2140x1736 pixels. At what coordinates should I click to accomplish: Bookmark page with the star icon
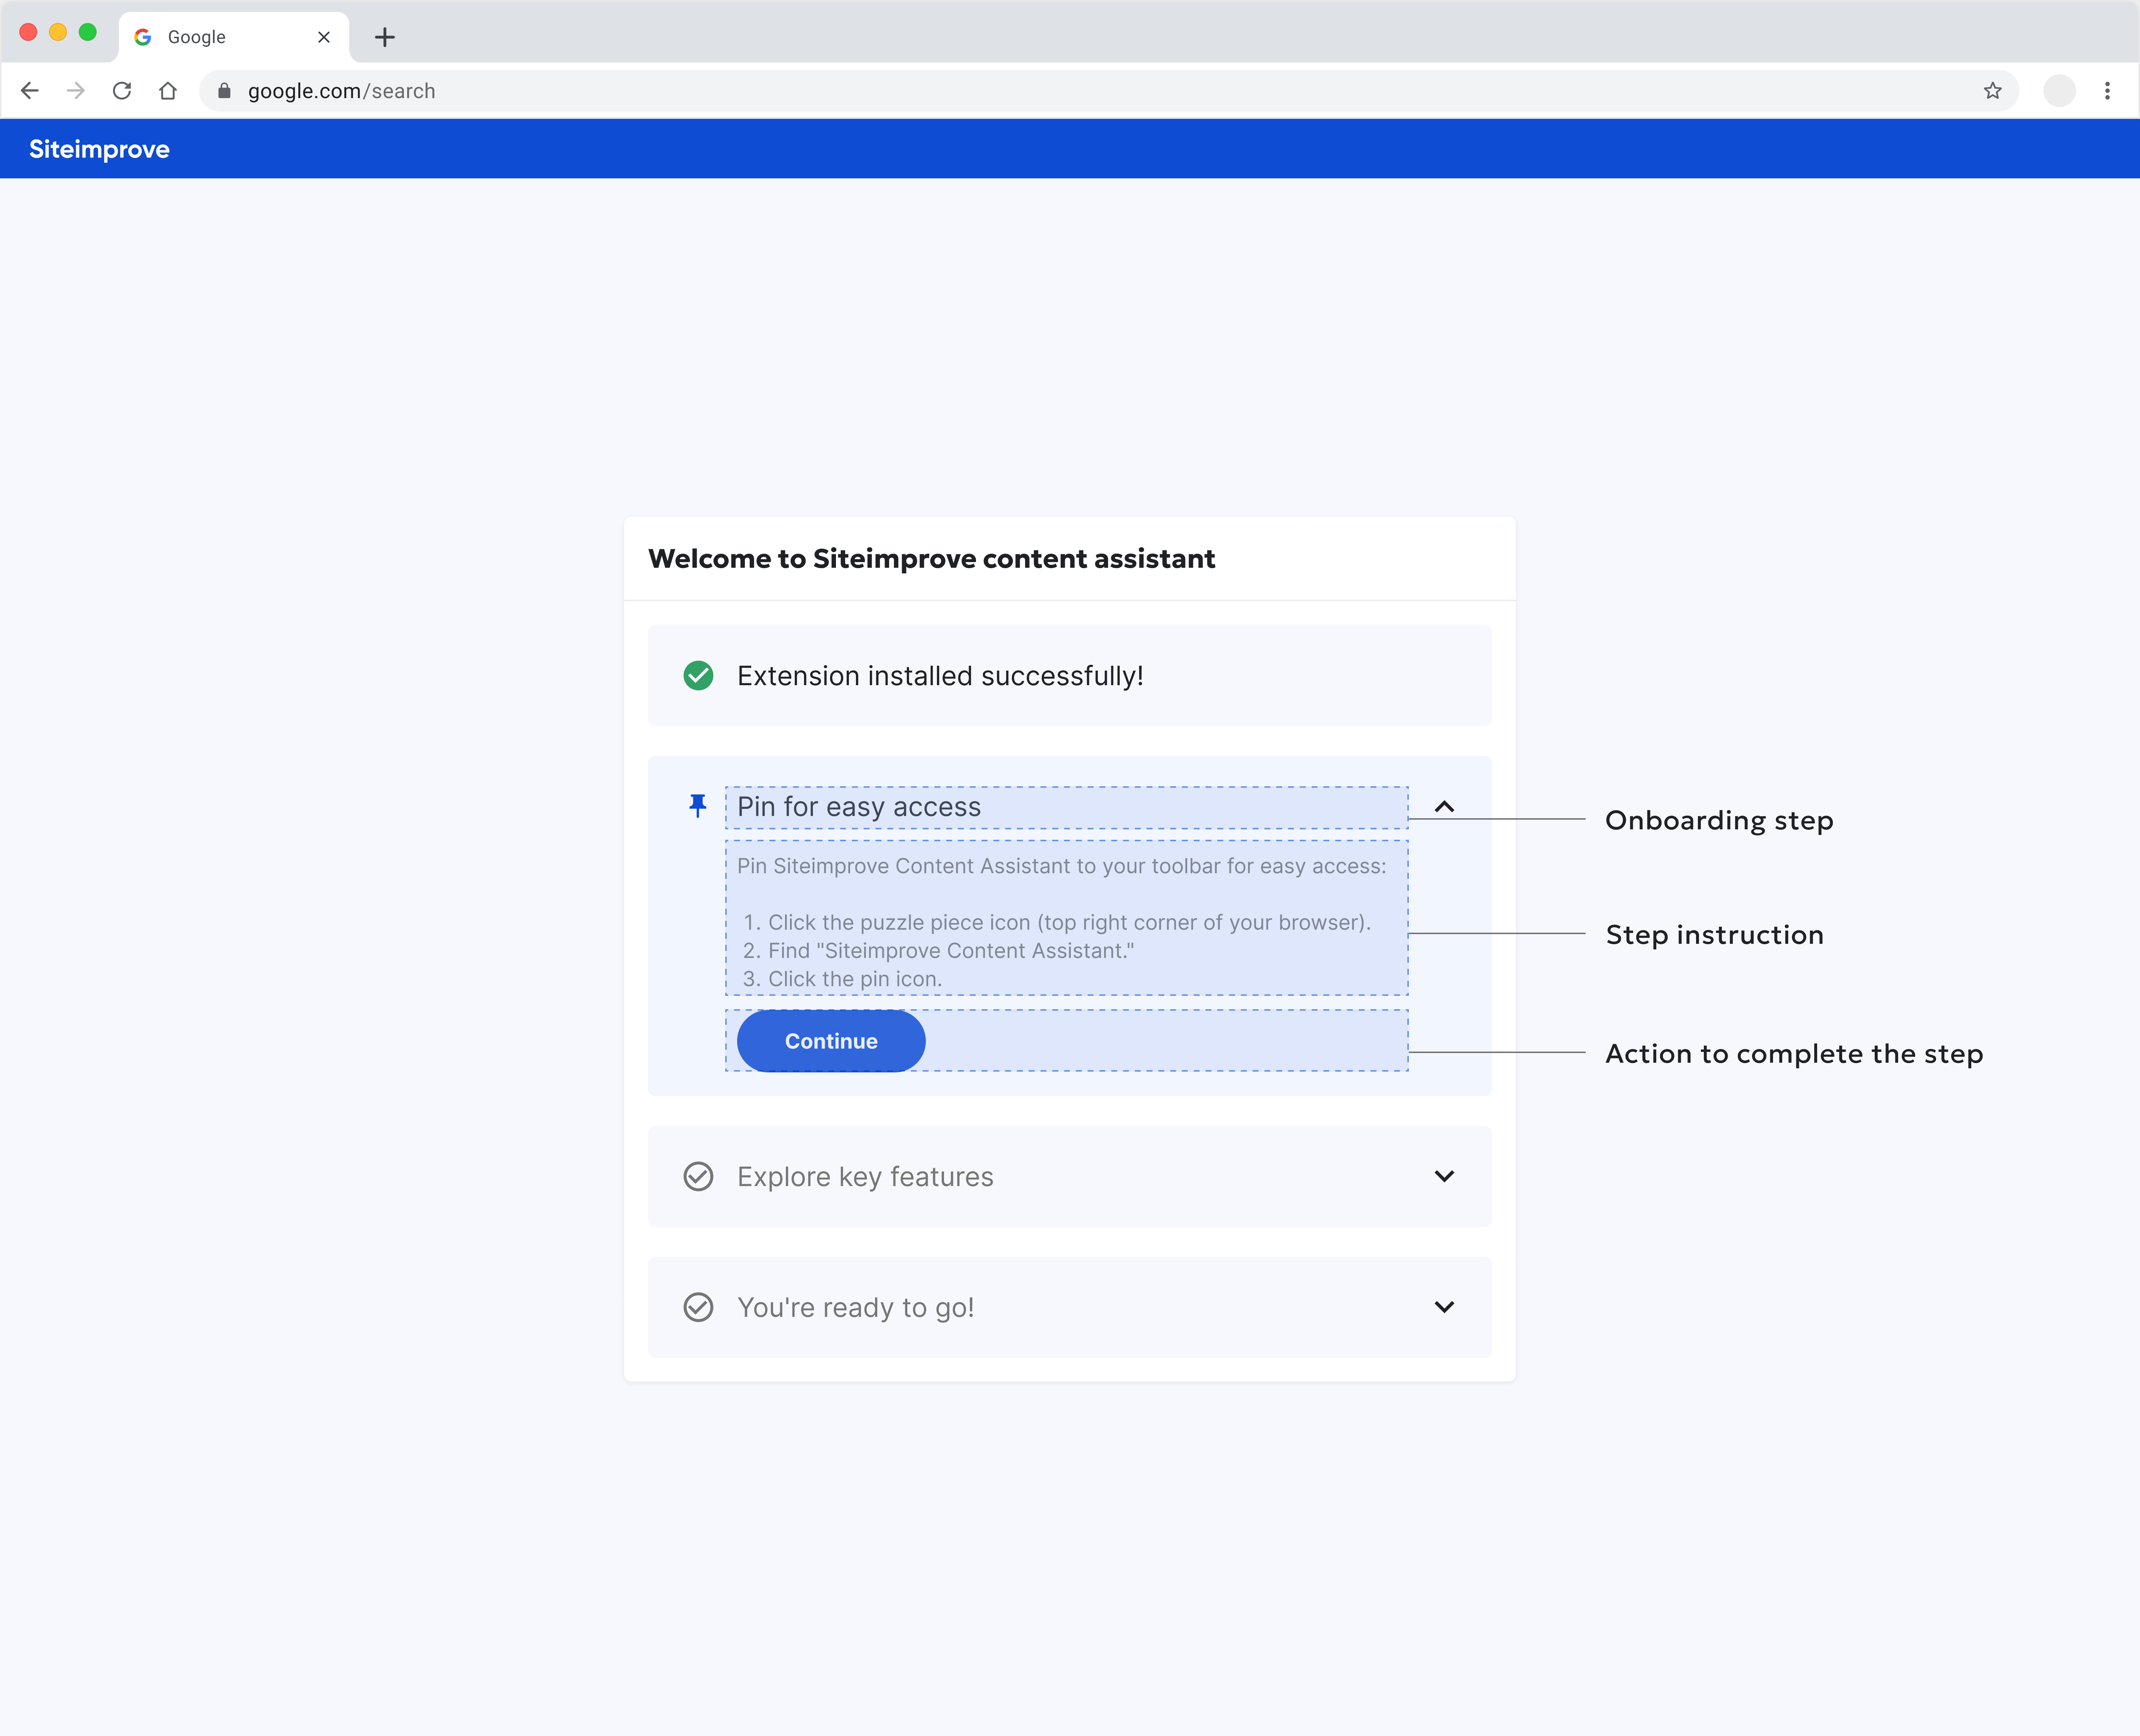[1992, 91]
